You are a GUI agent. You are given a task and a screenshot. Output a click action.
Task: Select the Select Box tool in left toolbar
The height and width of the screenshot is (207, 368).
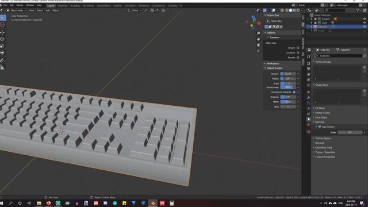pos(2,18)
